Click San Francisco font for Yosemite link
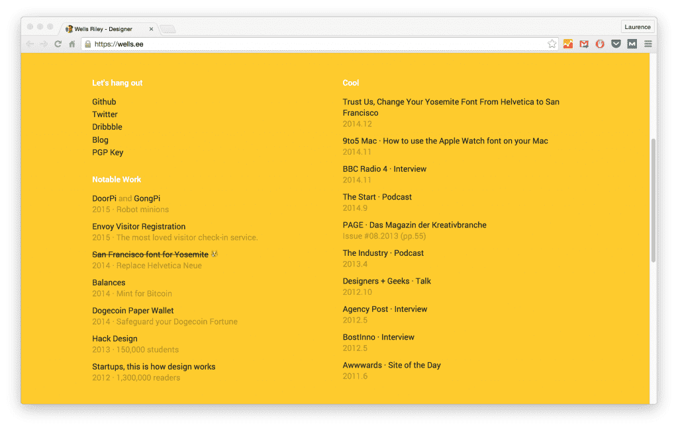The height and width of the screenshot is (429, 678). (x=150, y=254)
